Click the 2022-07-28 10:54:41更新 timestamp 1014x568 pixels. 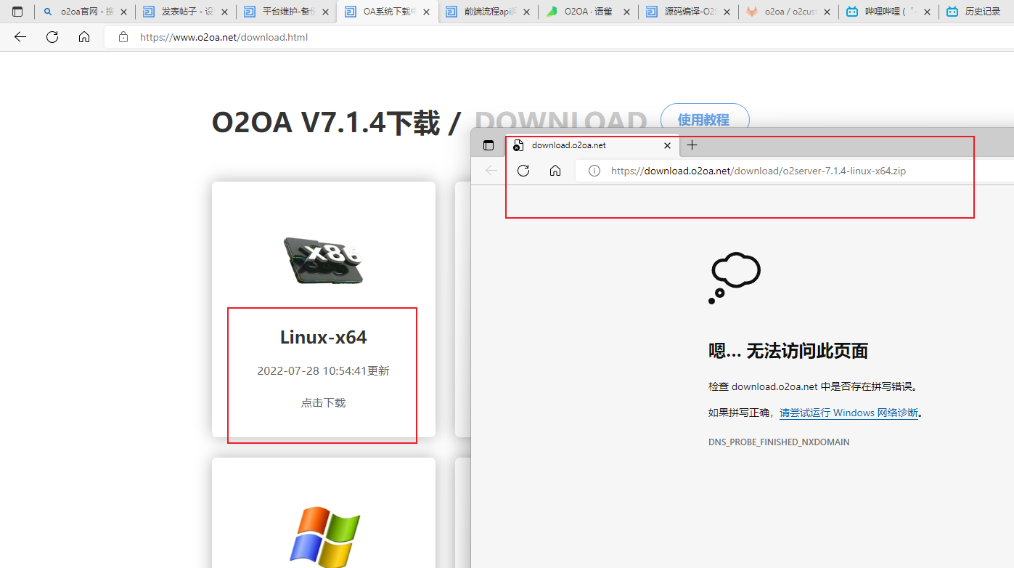coord(323,371)
